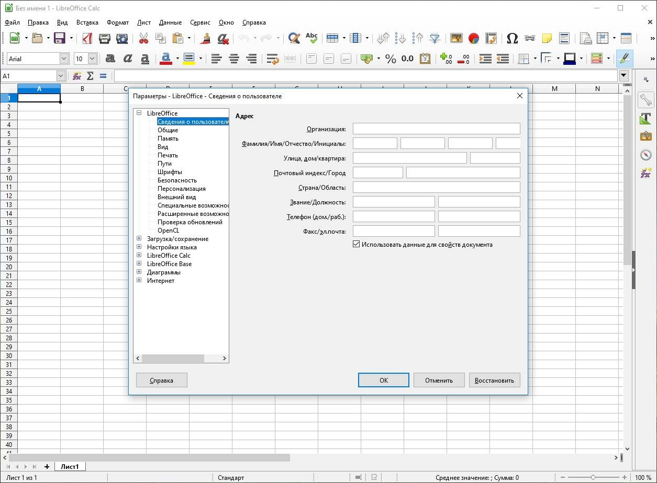657x483 pixels.
Task: Insert Image icon in toolbar
Action: click(x=456, y=38)
